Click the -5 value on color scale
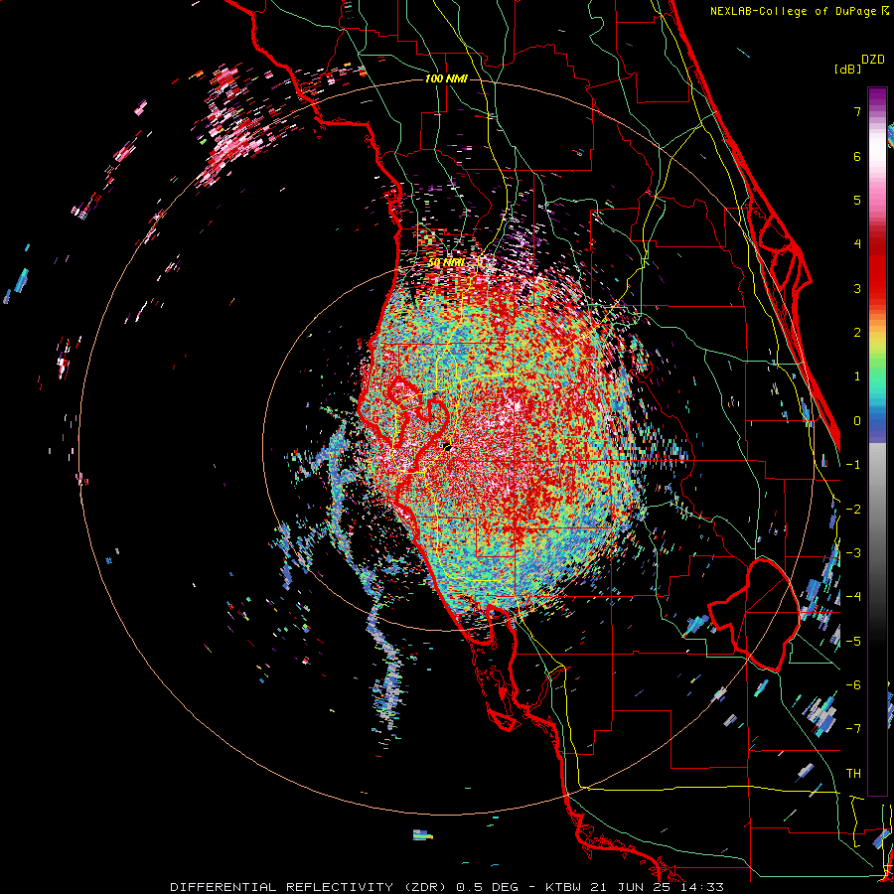This screenshot has width=894, height=894. click(x=853, y=642)
